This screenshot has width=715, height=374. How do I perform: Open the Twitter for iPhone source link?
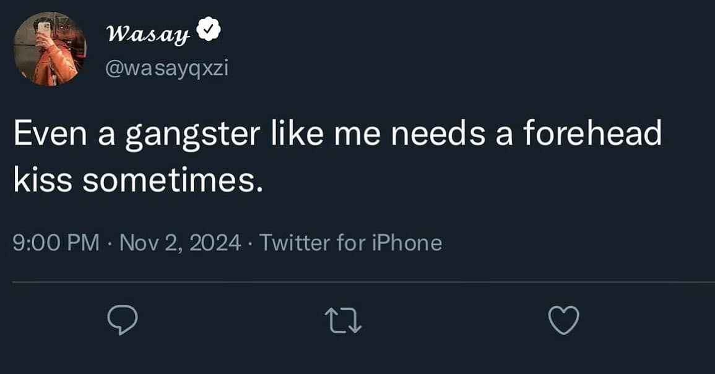pos(350,242)
